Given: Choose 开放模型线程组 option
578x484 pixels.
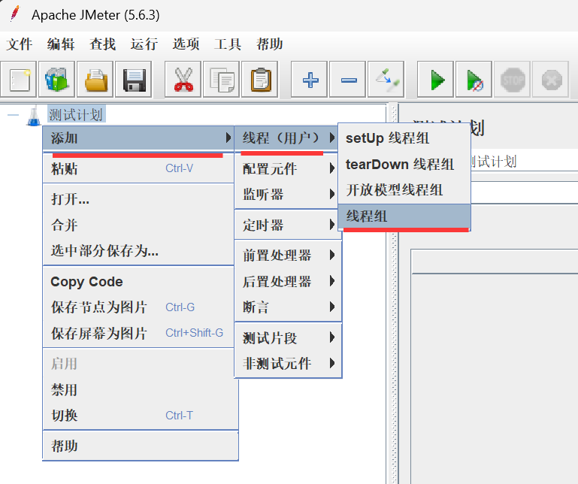Looking at the screenshot, I should (x=404, y=190).
